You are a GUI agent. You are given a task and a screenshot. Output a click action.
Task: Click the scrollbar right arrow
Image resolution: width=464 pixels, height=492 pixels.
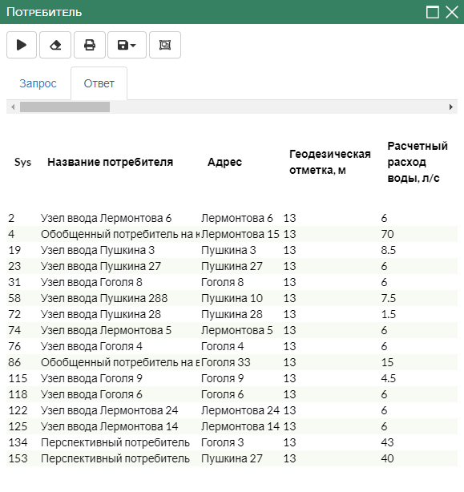pos(451,107)
